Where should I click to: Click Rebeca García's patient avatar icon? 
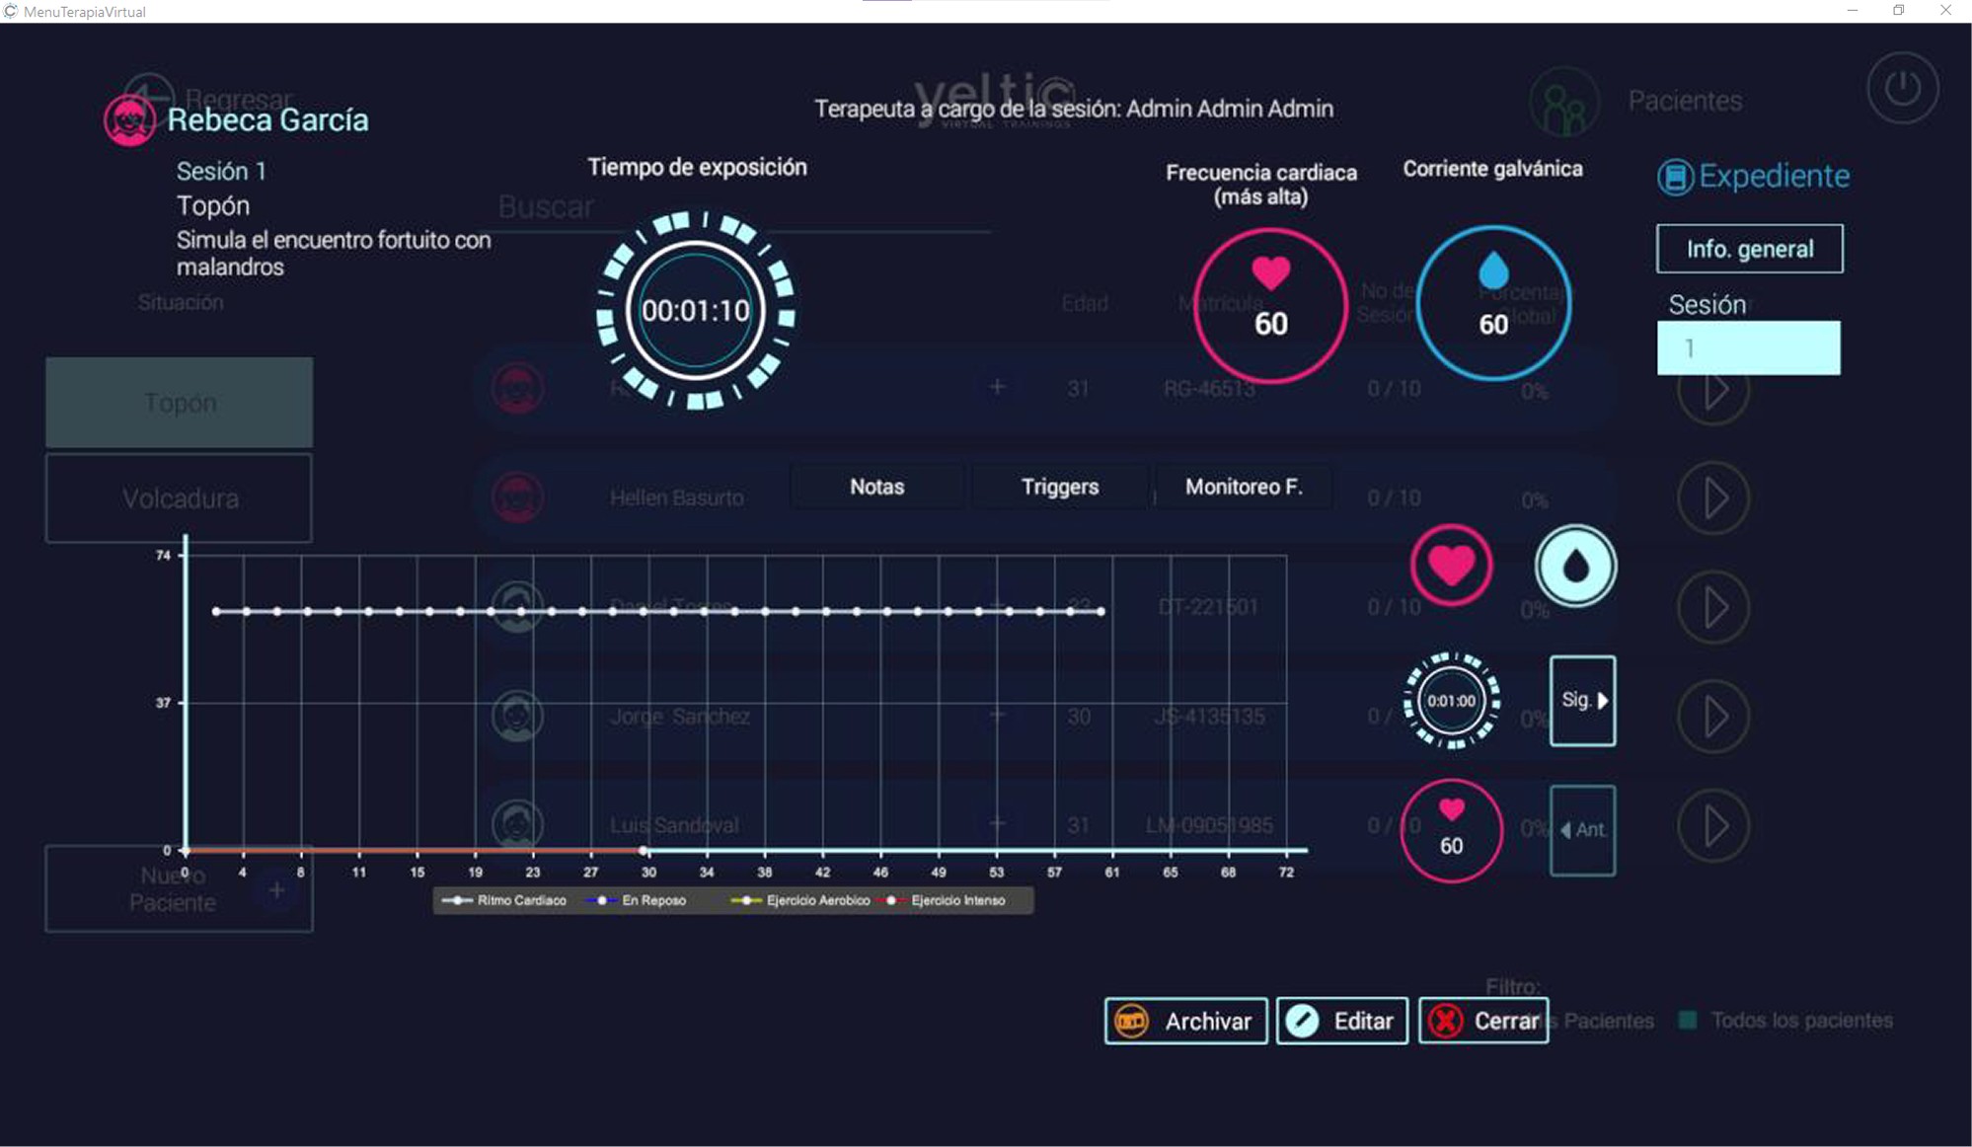pos(129,121)
